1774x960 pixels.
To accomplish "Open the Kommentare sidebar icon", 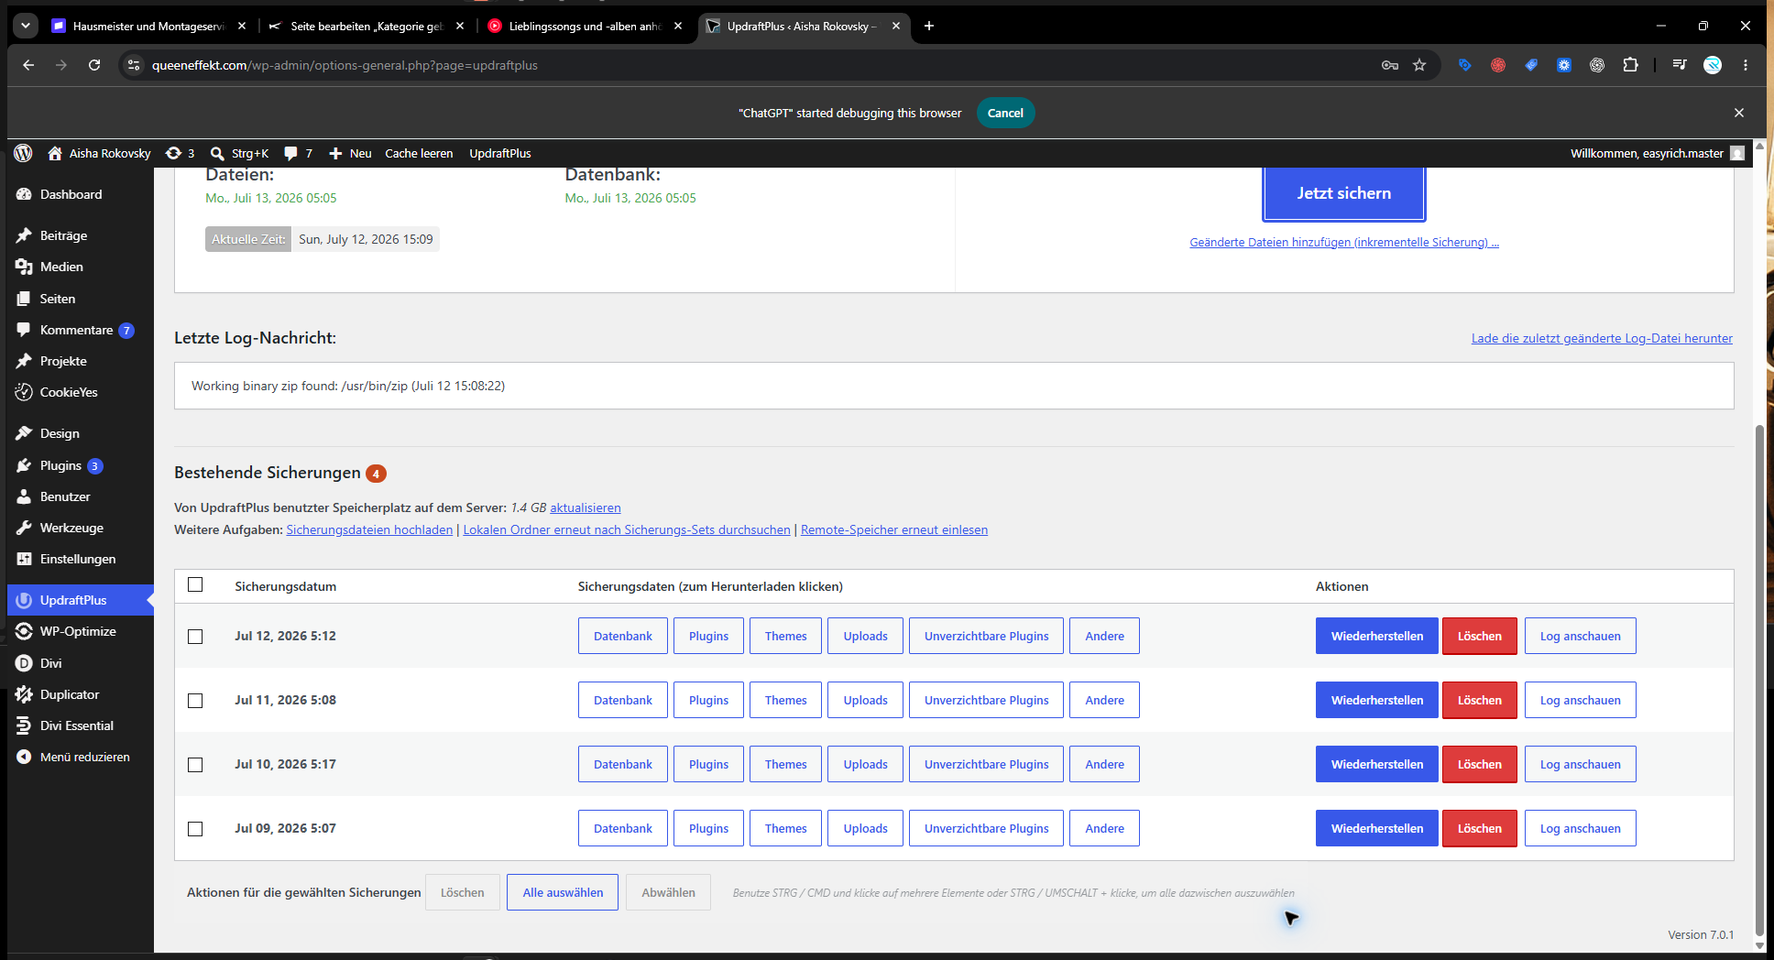I will (x=24, y=330).
